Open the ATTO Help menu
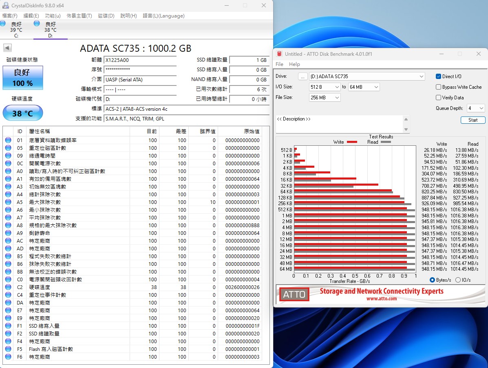This screenshot has height=368, width=488. (294, 64)
